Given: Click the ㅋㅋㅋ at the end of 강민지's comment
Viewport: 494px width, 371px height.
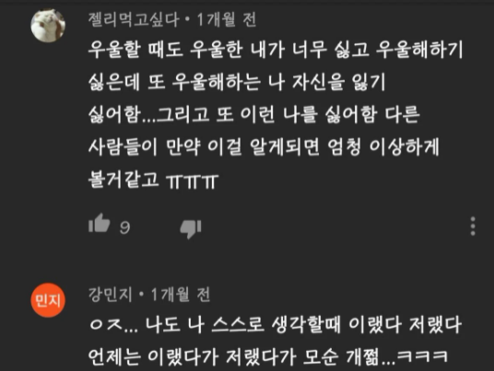Looking at the screenshot, I should 422,356.
